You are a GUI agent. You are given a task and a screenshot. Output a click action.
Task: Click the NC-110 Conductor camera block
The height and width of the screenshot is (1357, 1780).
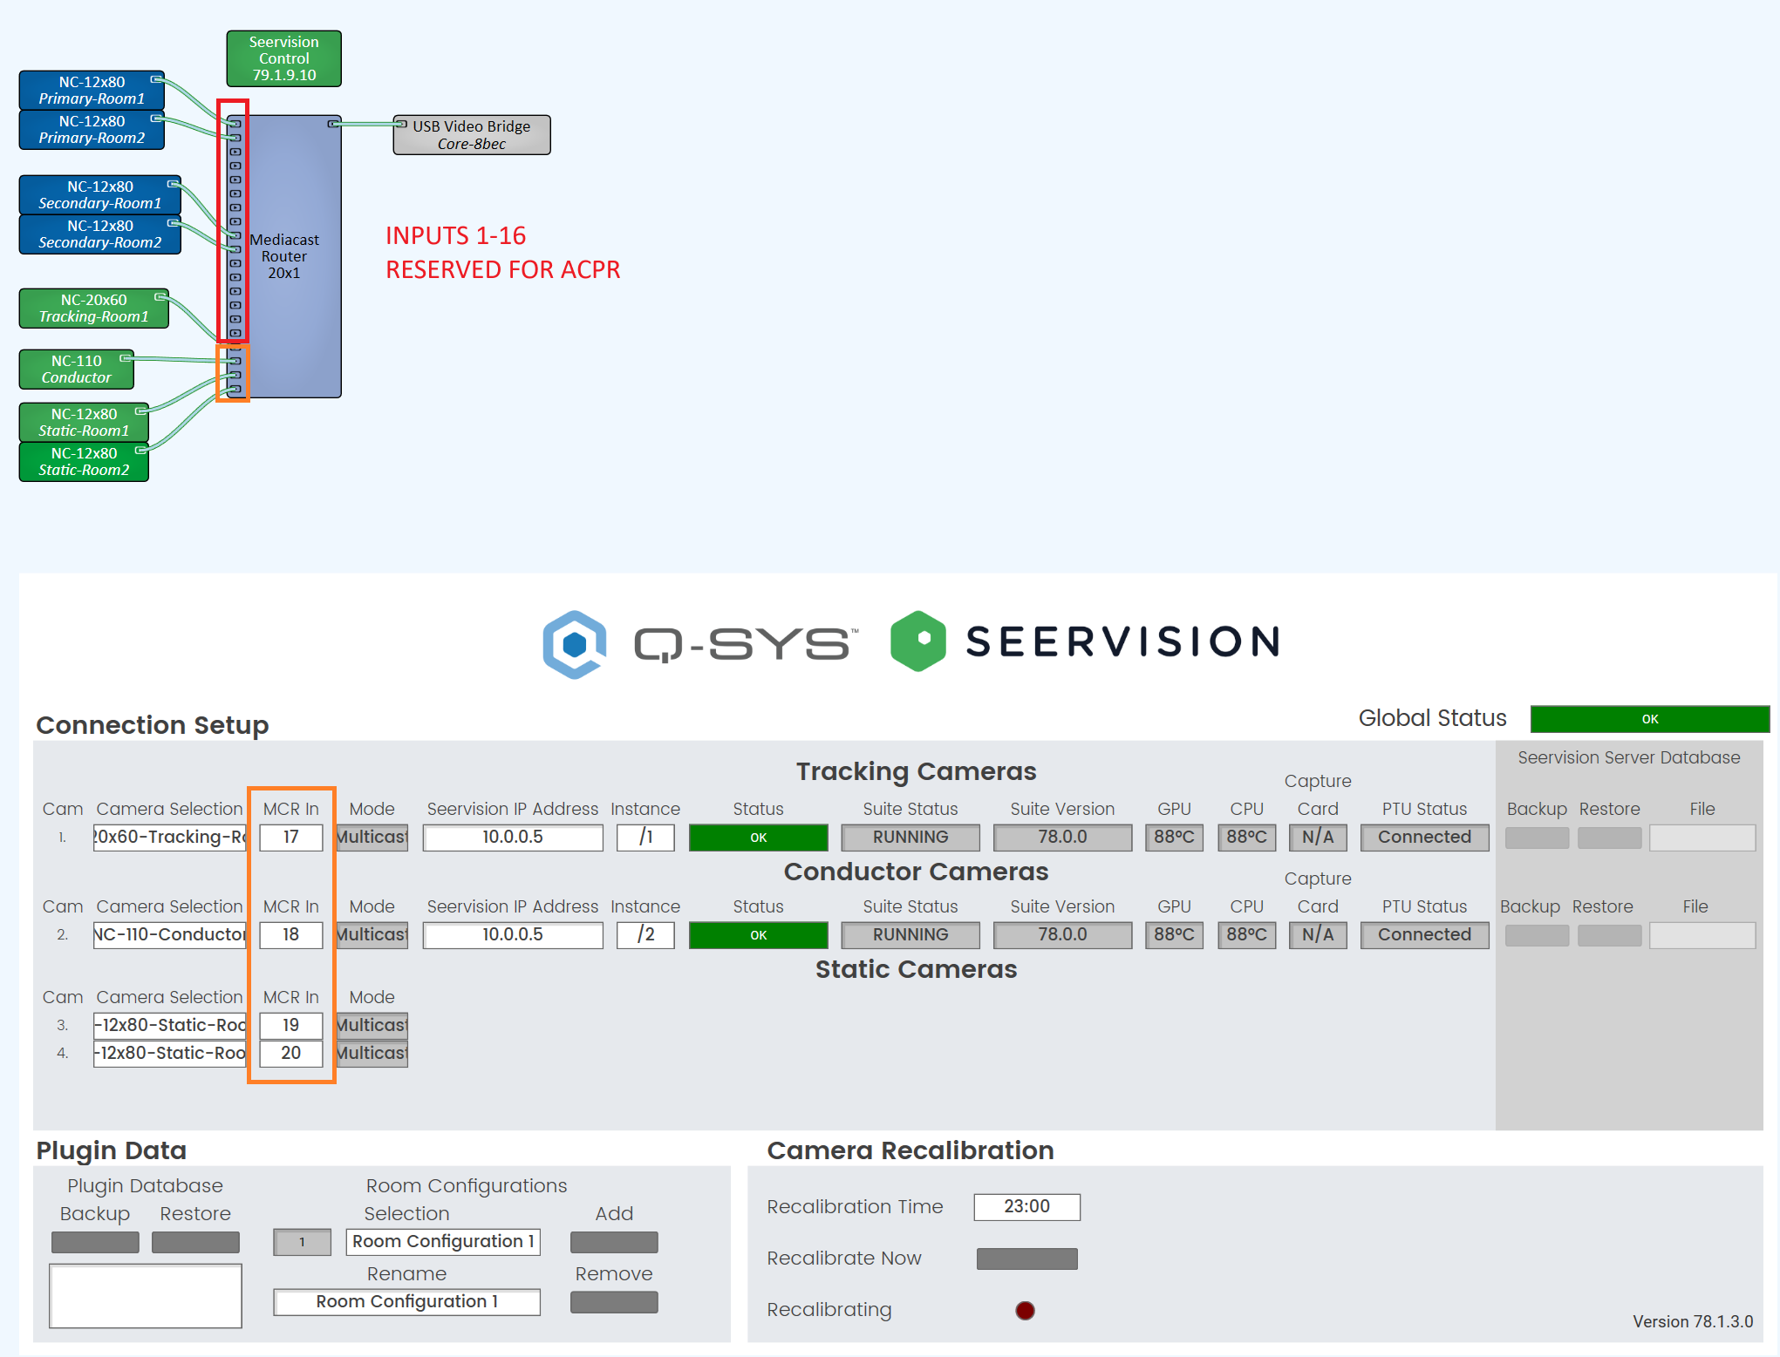(76, 370)
